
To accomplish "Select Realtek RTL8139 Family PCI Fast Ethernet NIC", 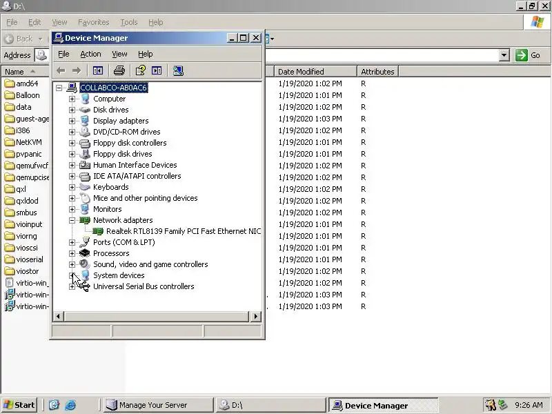I will [184, 231].
